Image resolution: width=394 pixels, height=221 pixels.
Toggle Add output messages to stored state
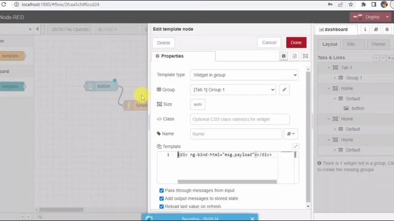pos(161,199)
